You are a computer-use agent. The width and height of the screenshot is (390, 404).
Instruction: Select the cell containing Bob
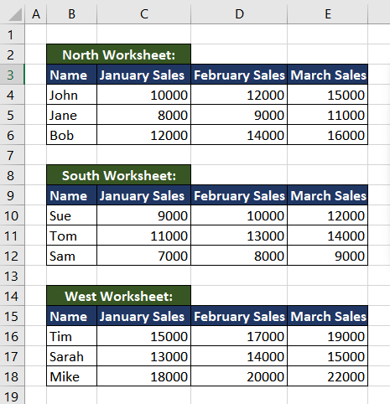point(72,135)
